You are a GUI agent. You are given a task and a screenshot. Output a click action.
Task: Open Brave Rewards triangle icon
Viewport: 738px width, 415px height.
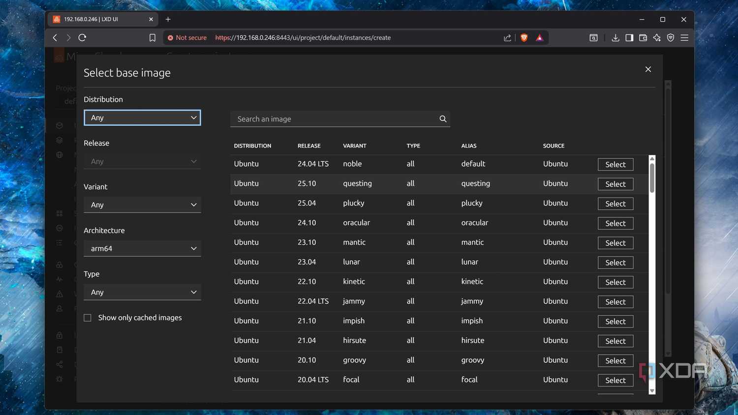[x=540, y=38]
